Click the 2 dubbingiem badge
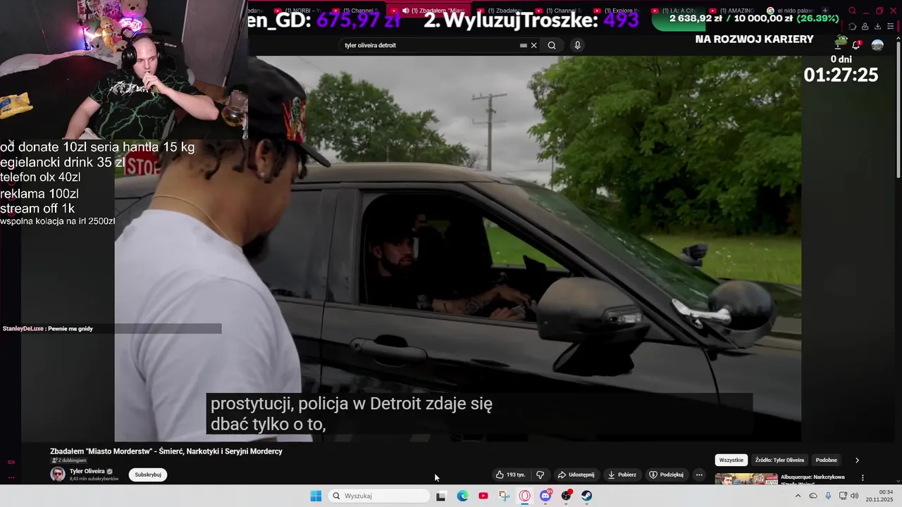The image size is (902, 507). coord(68,461)
